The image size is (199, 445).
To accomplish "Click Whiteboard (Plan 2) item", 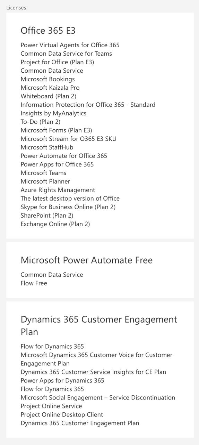I will coord(48,96).
